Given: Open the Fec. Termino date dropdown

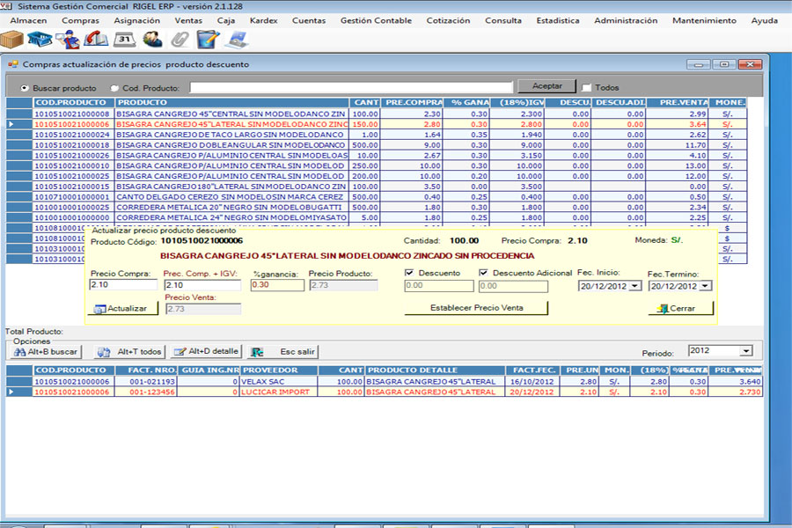Looking at the screenshot, I should (705, 286).
